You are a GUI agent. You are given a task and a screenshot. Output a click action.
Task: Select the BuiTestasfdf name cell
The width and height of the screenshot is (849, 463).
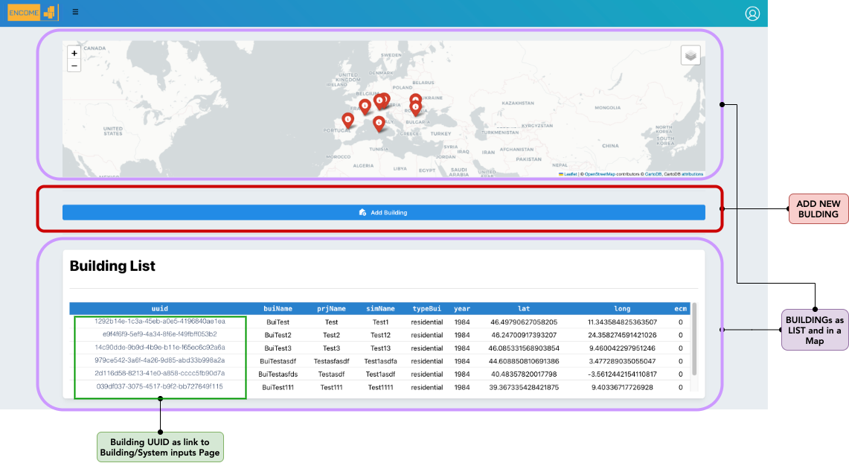click(278, 361)
